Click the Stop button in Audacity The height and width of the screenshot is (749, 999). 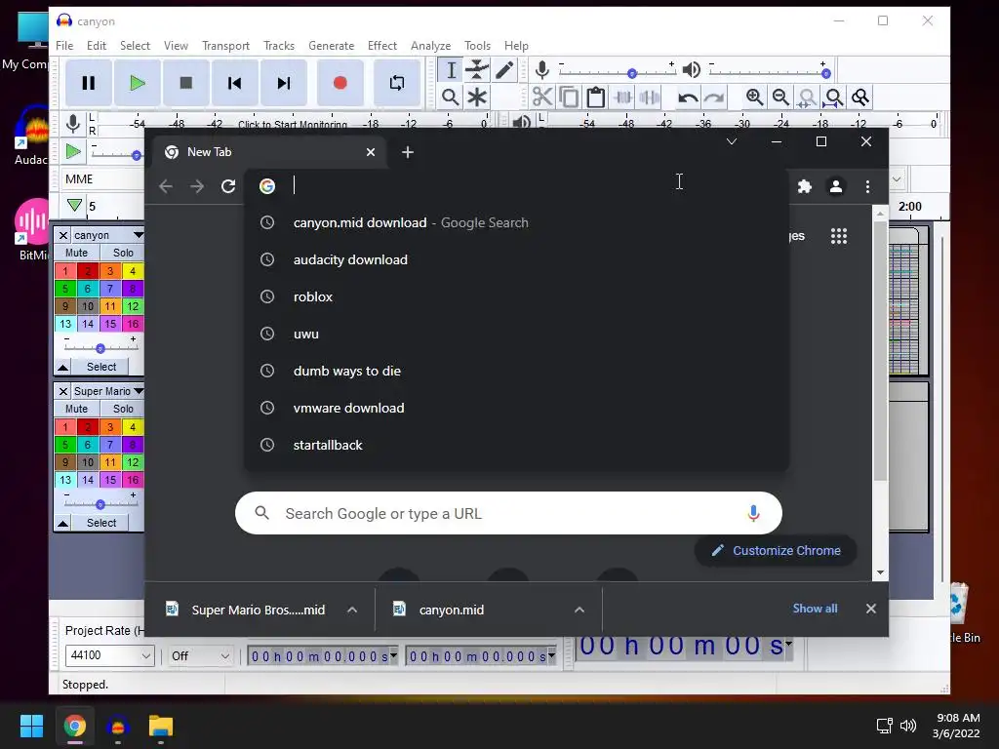click(186, 83)
